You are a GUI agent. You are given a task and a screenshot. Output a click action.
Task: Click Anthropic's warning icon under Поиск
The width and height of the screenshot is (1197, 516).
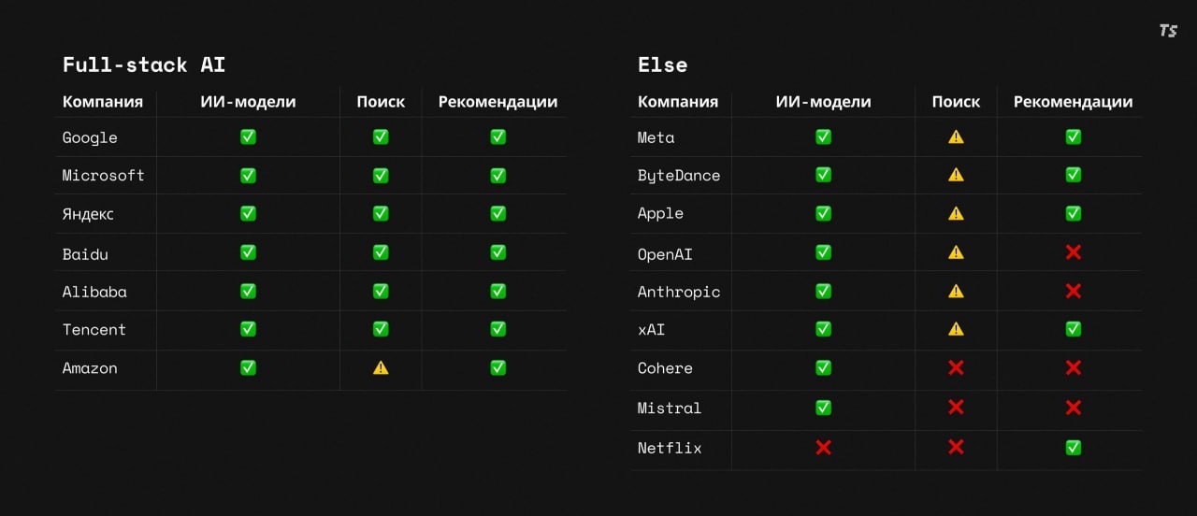click(x=956, y=291)
